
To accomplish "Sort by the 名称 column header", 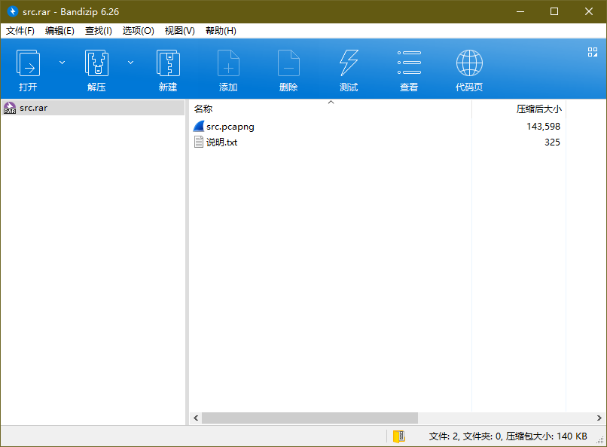I will pyautogui.click(x=331, y=109).
